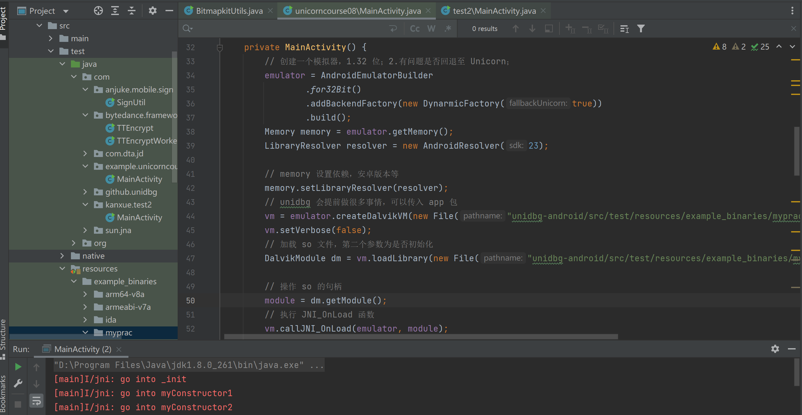802x415 pixels.
Task: Click down stack trace arrow in console
Action: pos(36,384)
